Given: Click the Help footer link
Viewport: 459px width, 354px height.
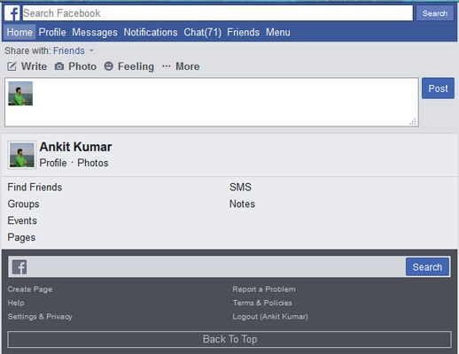Looking at the screenshot, I should [16, 303].
